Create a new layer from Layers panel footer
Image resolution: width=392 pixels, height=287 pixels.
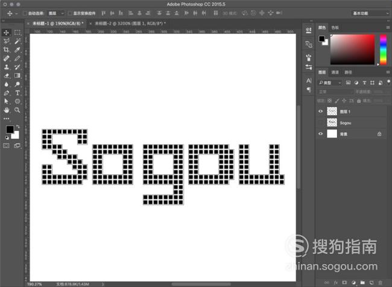click(371, 283)
